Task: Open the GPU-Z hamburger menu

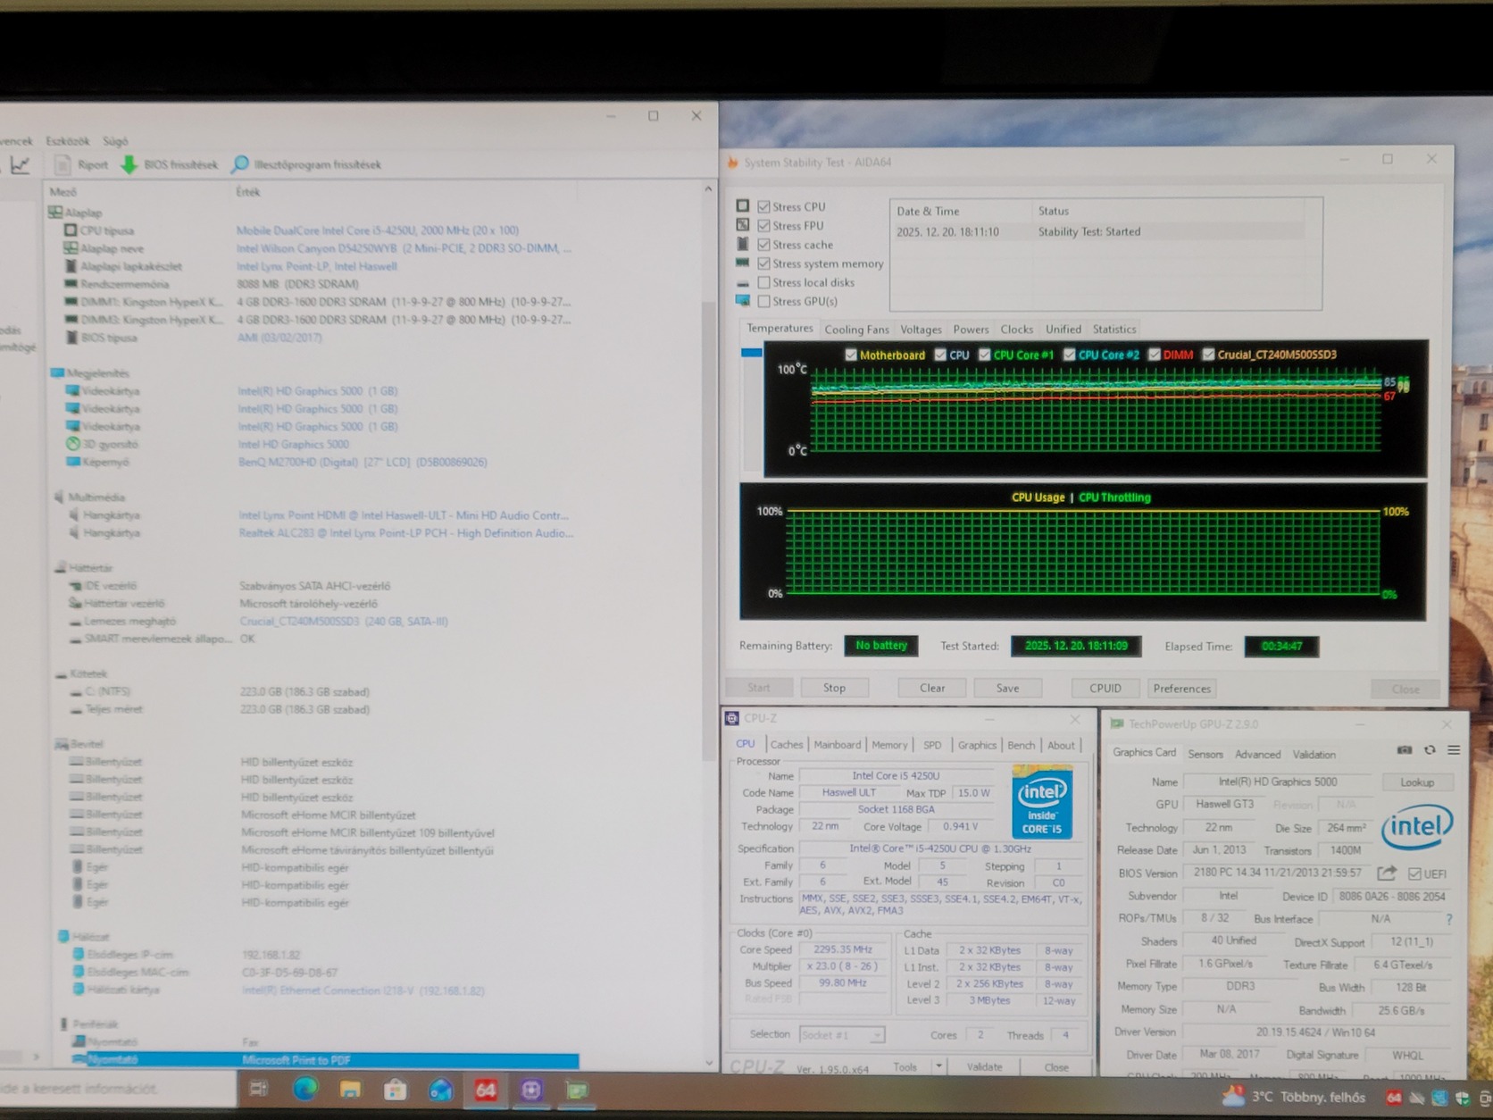Action: click(1454, 750)
